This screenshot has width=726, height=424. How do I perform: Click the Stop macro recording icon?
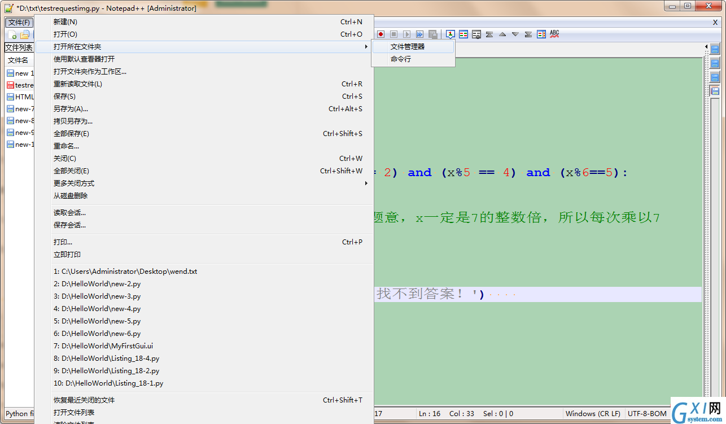[394, 34]
